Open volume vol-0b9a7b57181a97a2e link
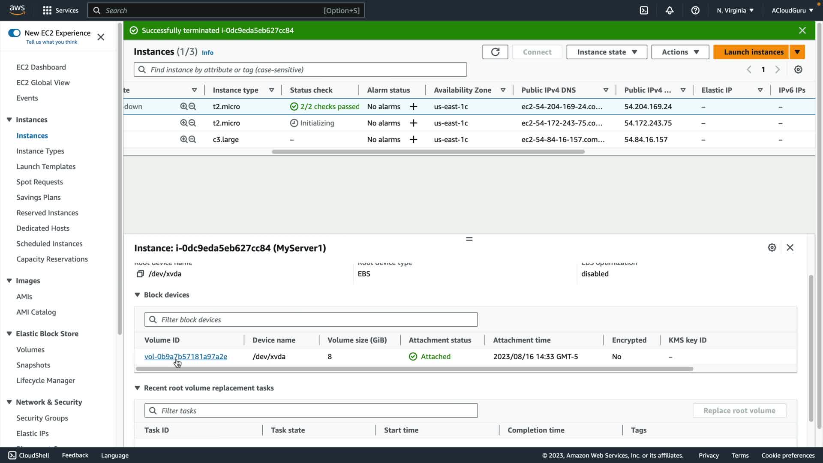The image size is (823, 463). tap(186, 357)
